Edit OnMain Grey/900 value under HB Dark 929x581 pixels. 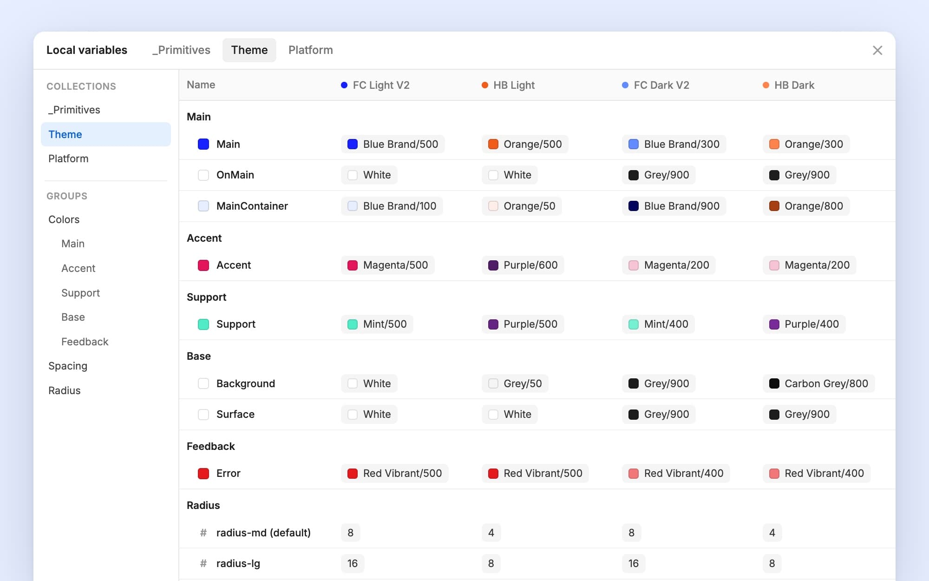[799, 175]
